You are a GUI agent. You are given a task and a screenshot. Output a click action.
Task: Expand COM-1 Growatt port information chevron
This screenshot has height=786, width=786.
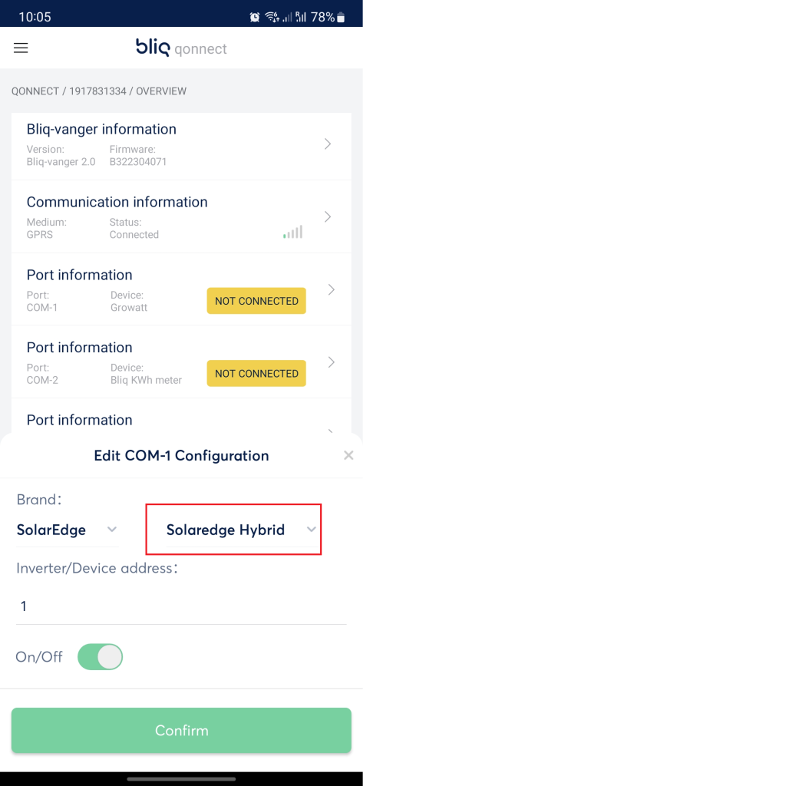pos(331,289)
